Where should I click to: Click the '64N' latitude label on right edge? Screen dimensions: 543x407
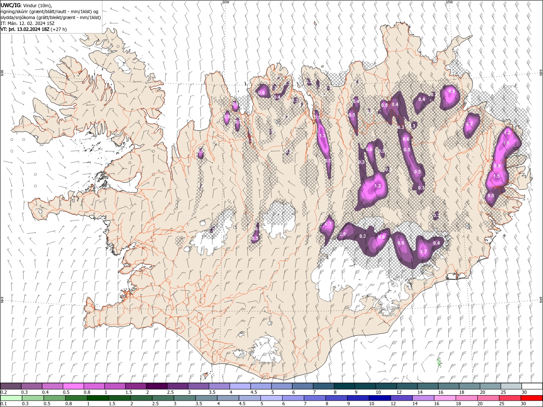click(x=541, y=299)
